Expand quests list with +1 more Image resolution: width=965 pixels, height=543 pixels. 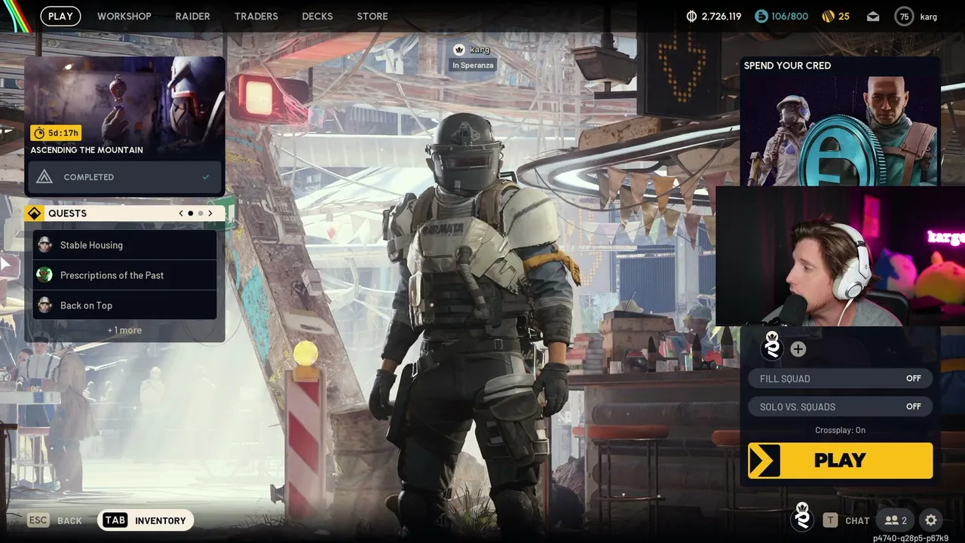[124, 330]
